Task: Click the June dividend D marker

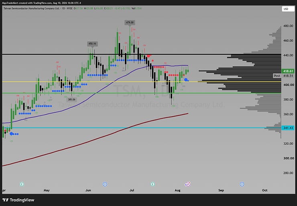Action: pos(105,184)
